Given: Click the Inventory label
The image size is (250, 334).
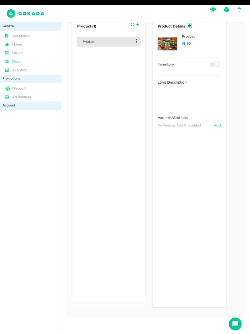Looking at the screenshot, I should pyautogui.click(x=165, y=64).
